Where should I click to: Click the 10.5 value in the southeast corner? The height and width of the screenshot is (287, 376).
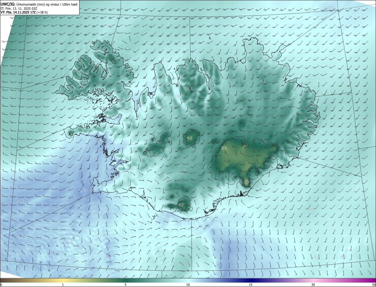[343, 257]
